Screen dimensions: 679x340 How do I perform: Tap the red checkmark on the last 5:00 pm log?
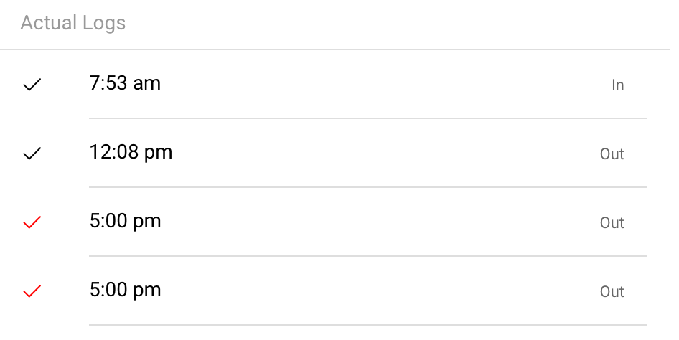(32, 291)
